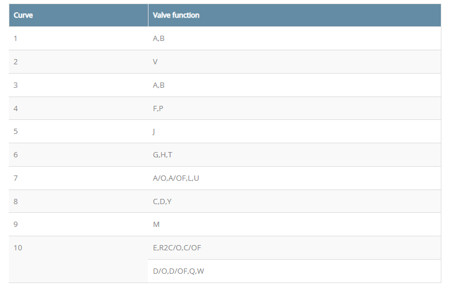Click the A/O,A/OF,L,U valve function cell
The image size is (449, 286).
176,178
